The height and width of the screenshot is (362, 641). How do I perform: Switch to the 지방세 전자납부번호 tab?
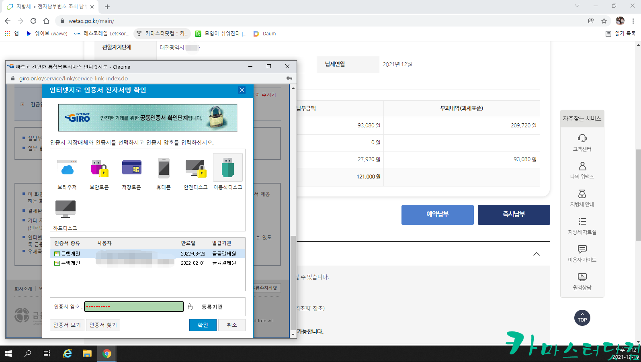point(50,6)
